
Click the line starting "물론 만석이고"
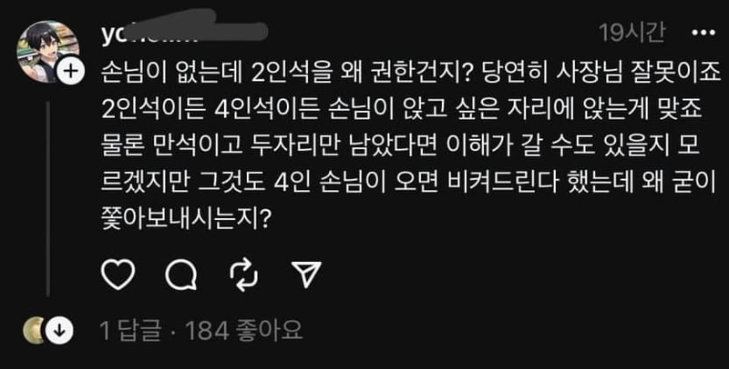point(404,147)
